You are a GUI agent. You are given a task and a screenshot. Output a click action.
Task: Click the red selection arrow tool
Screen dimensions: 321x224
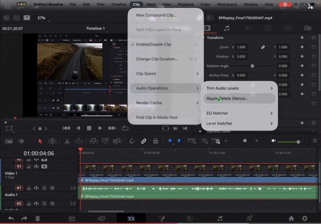(40, 141)
